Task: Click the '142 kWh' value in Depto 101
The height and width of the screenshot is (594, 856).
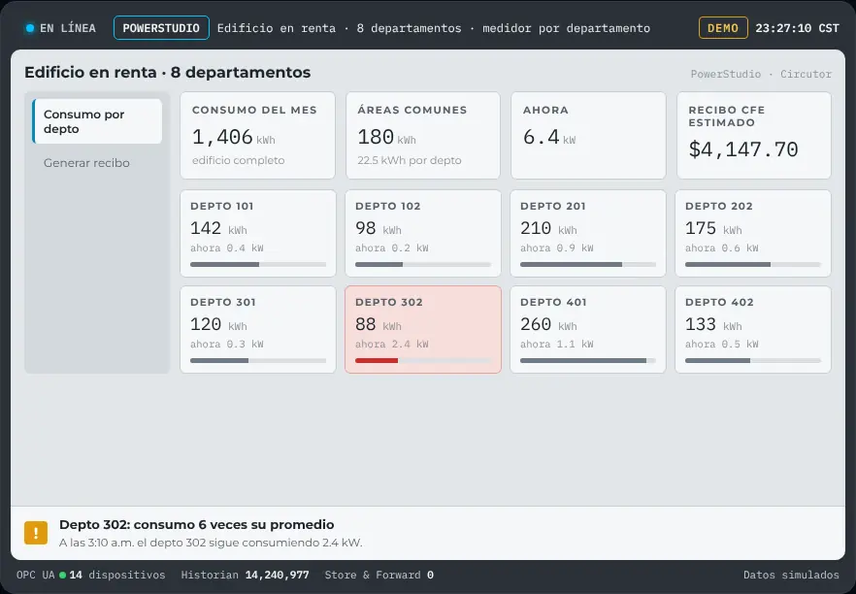Action: (219, 228)
